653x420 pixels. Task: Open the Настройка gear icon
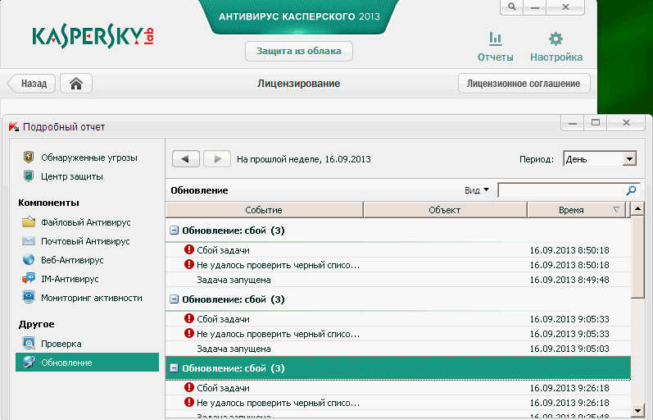click(x=556, y=39)
